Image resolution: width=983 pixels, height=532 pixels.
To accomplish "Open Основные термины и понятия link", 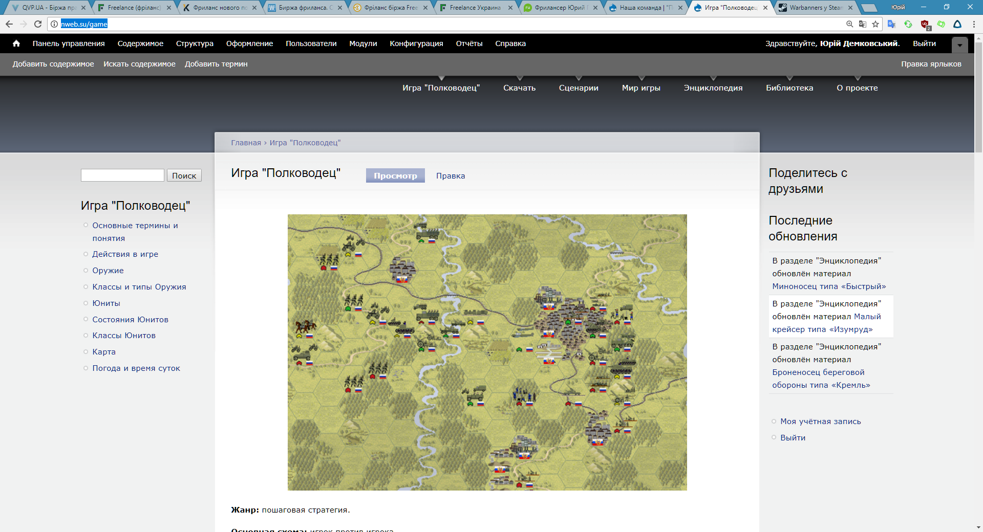I will coord(135,232).
